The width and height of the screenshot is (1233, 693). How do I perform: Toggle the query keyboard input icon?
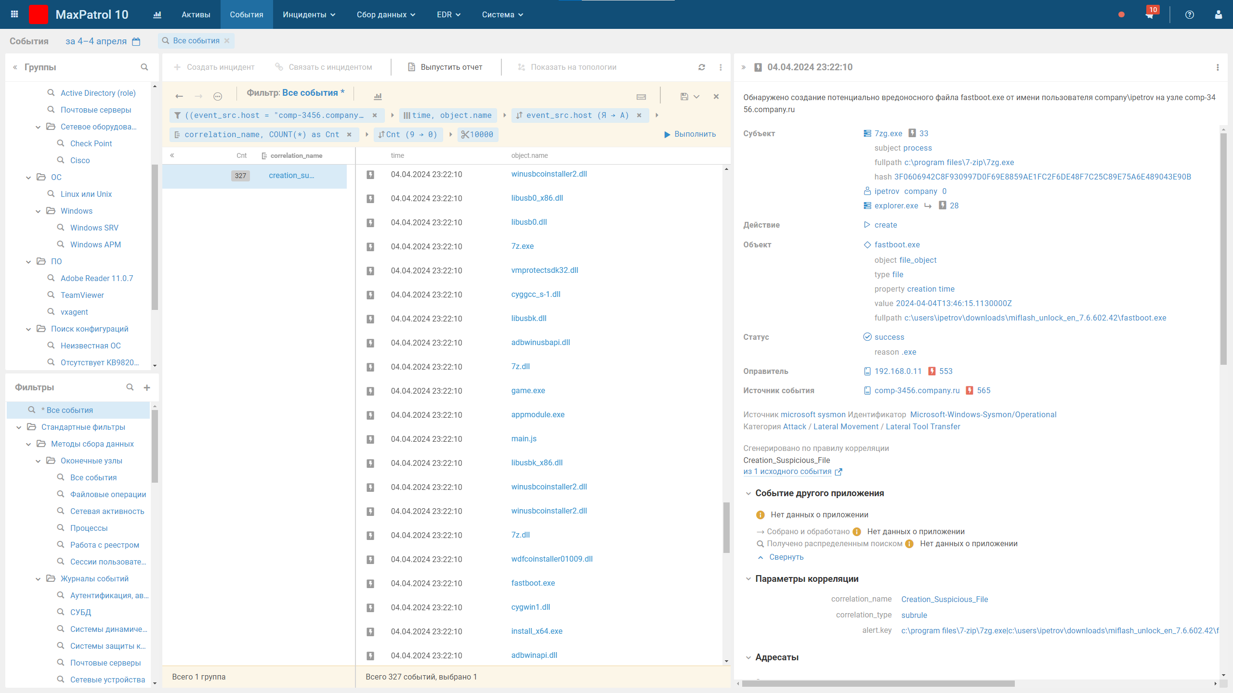[x=642, y=96]
